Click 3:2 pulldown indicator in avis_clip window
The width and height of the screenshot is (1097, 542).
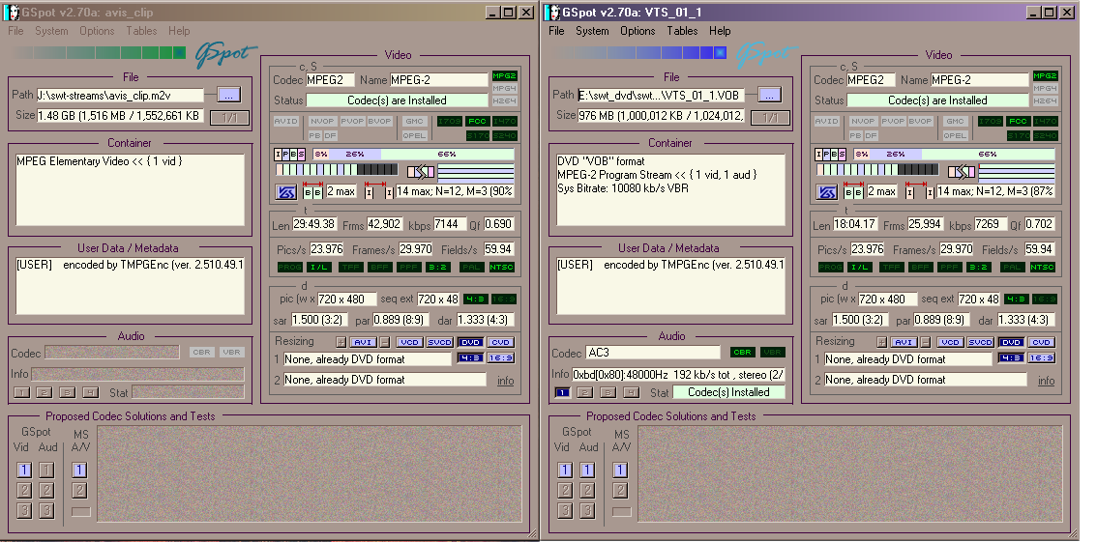(438, 268)
